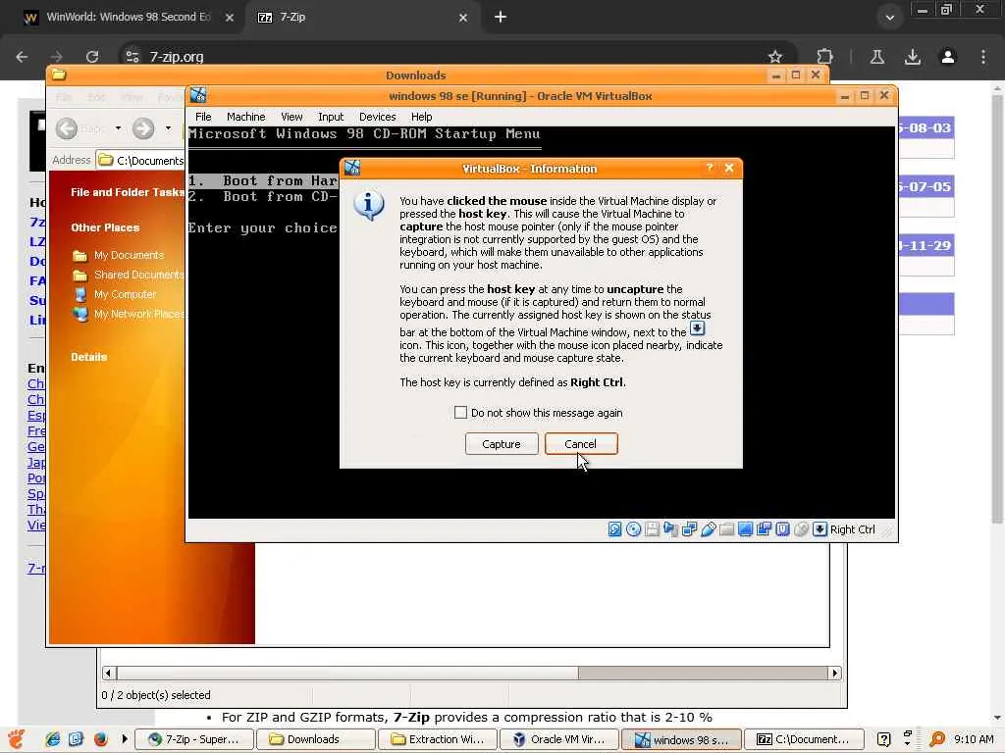The image size is (1005, 753).
Task: Open the Input menu in VirtualBox
Action: pyautogui.click(x=331, y=117)
